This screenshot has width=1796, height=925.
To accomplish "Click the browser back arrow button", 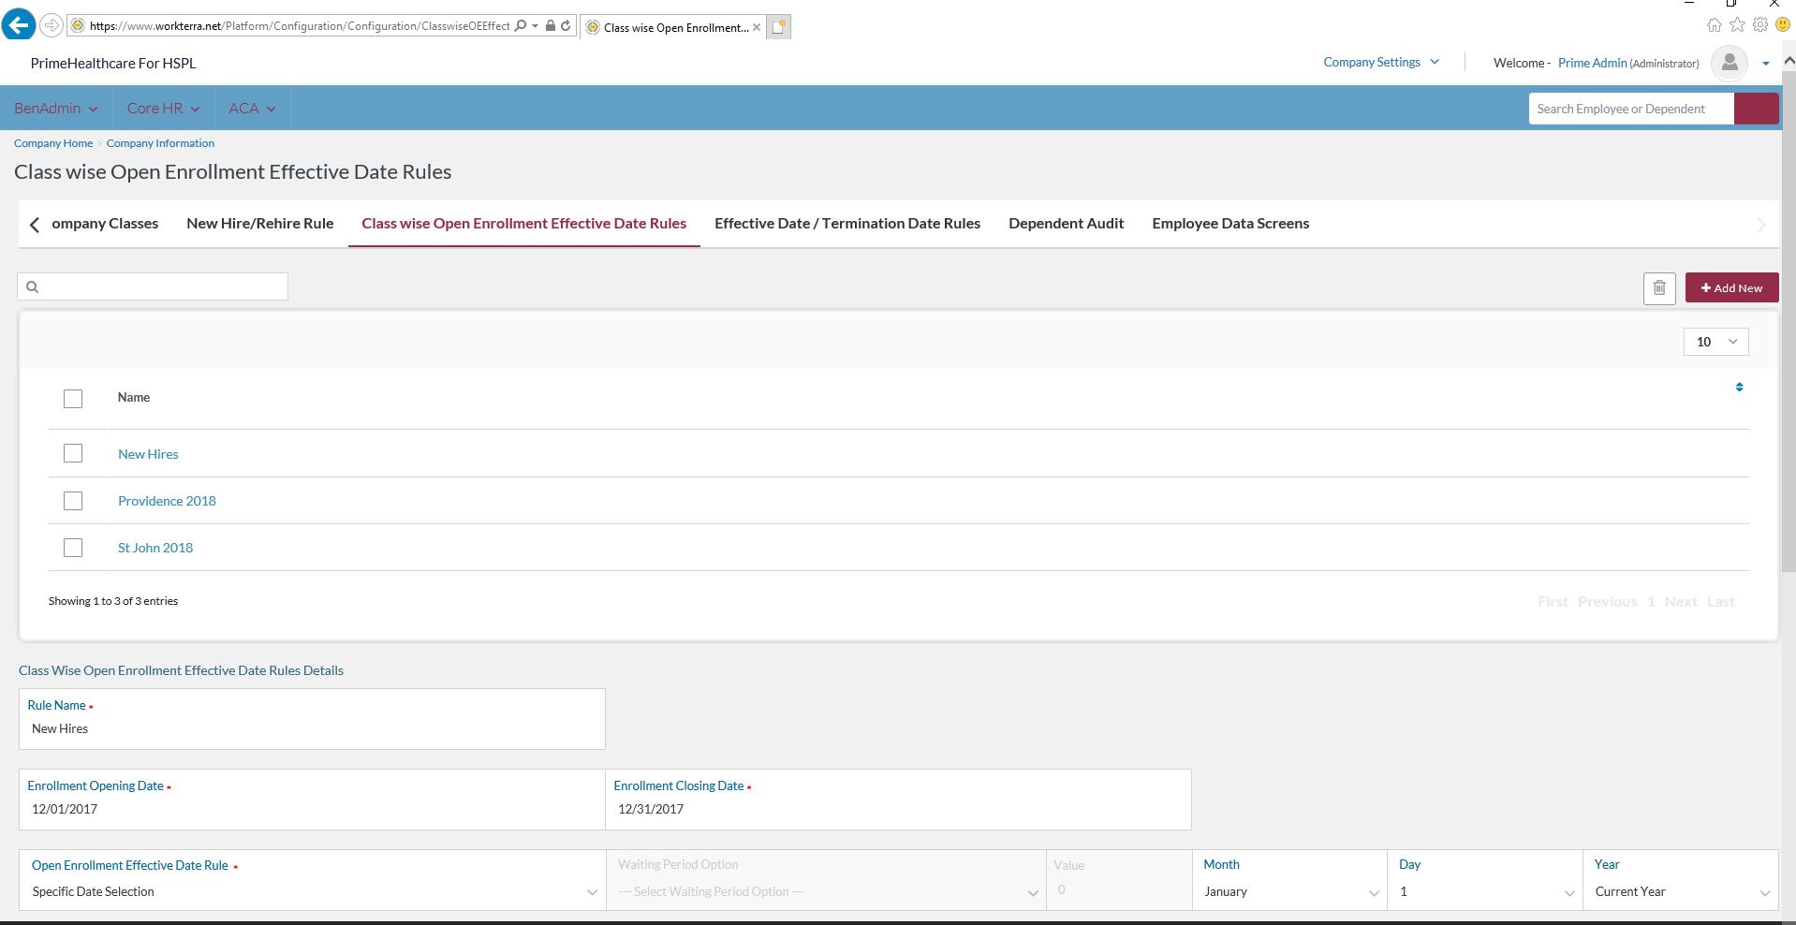I will pyautogui.click(x=18, y=25).
